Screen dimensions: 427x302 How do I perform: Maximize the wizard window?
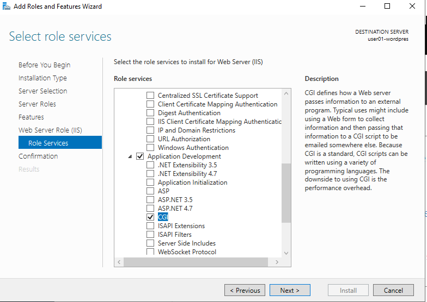tap(387, 6)
